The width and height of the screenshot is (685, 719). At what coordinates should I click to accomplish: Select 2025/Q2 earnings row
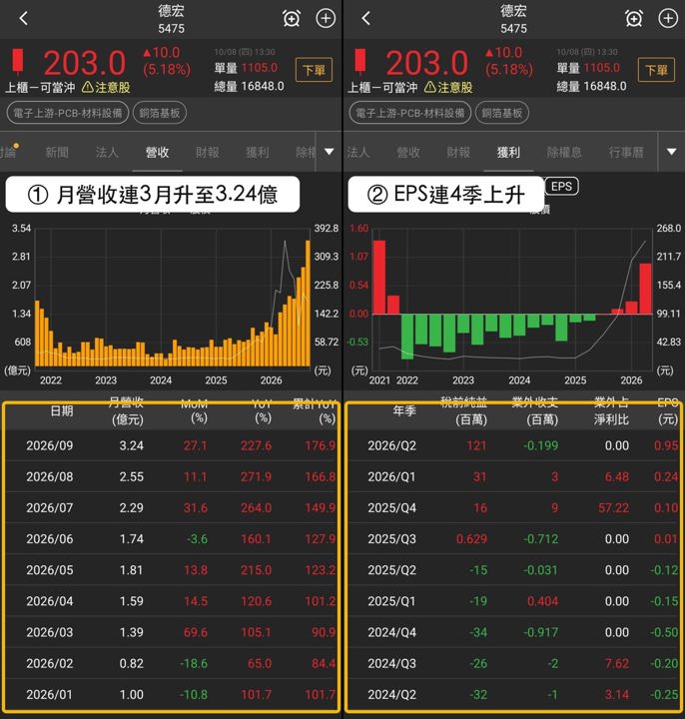(x=513, y=570)
